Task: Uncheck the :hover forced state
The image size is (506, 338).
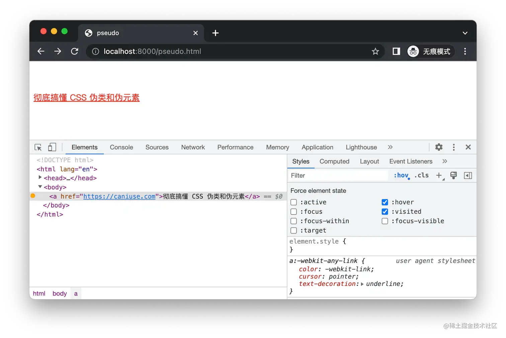Action: [x=385, y=202]
